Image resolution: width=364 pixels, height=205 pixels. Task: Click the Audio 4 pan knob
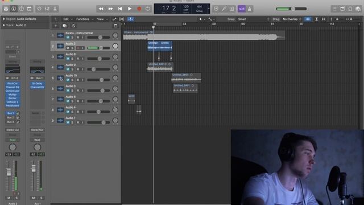pyautogui.click(x=115, y=110)
